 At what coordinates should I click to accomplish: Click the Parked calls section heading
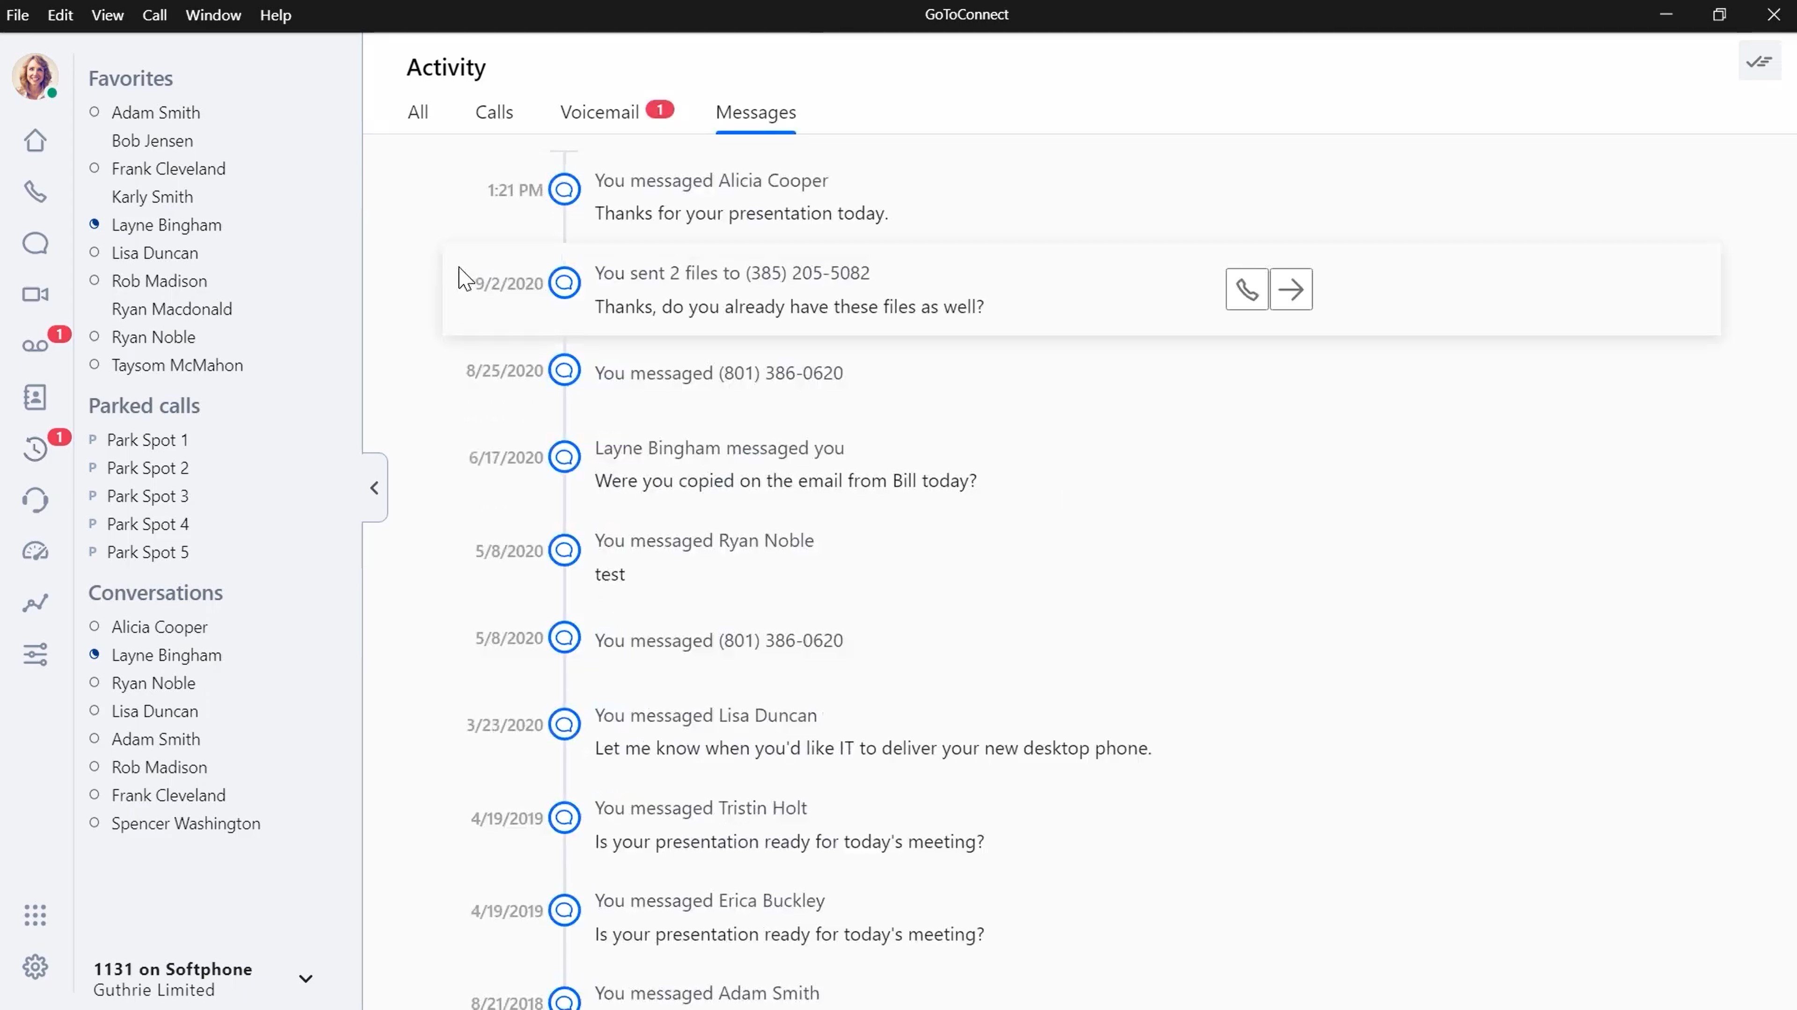(144, 406)
